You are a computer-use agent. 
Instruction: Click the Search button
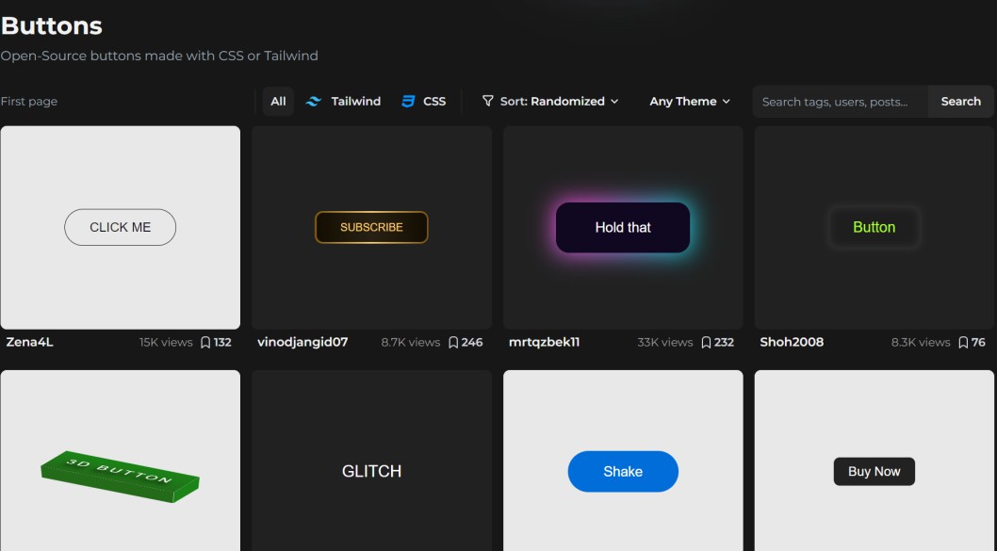click(961, 101)
